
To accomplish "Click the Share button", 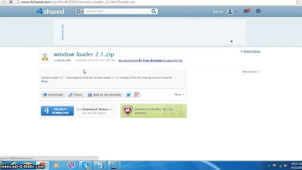I will click(x=75, y=94).
